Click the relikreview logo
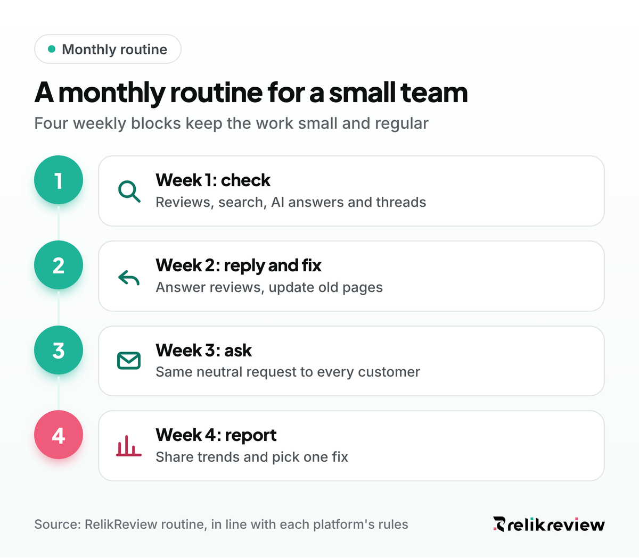The width and height of the screenshot is (639, 558). coord(549,524)
